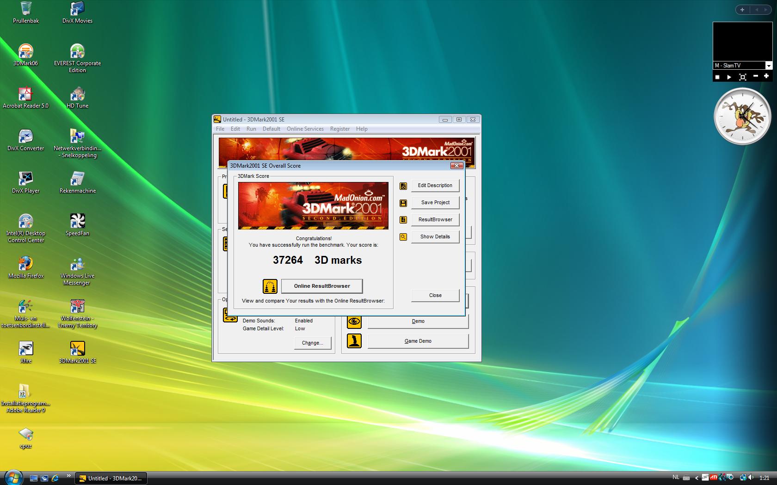Click the joystick icon beside Game Demo
Screen dimensions: 777x485
354,341
